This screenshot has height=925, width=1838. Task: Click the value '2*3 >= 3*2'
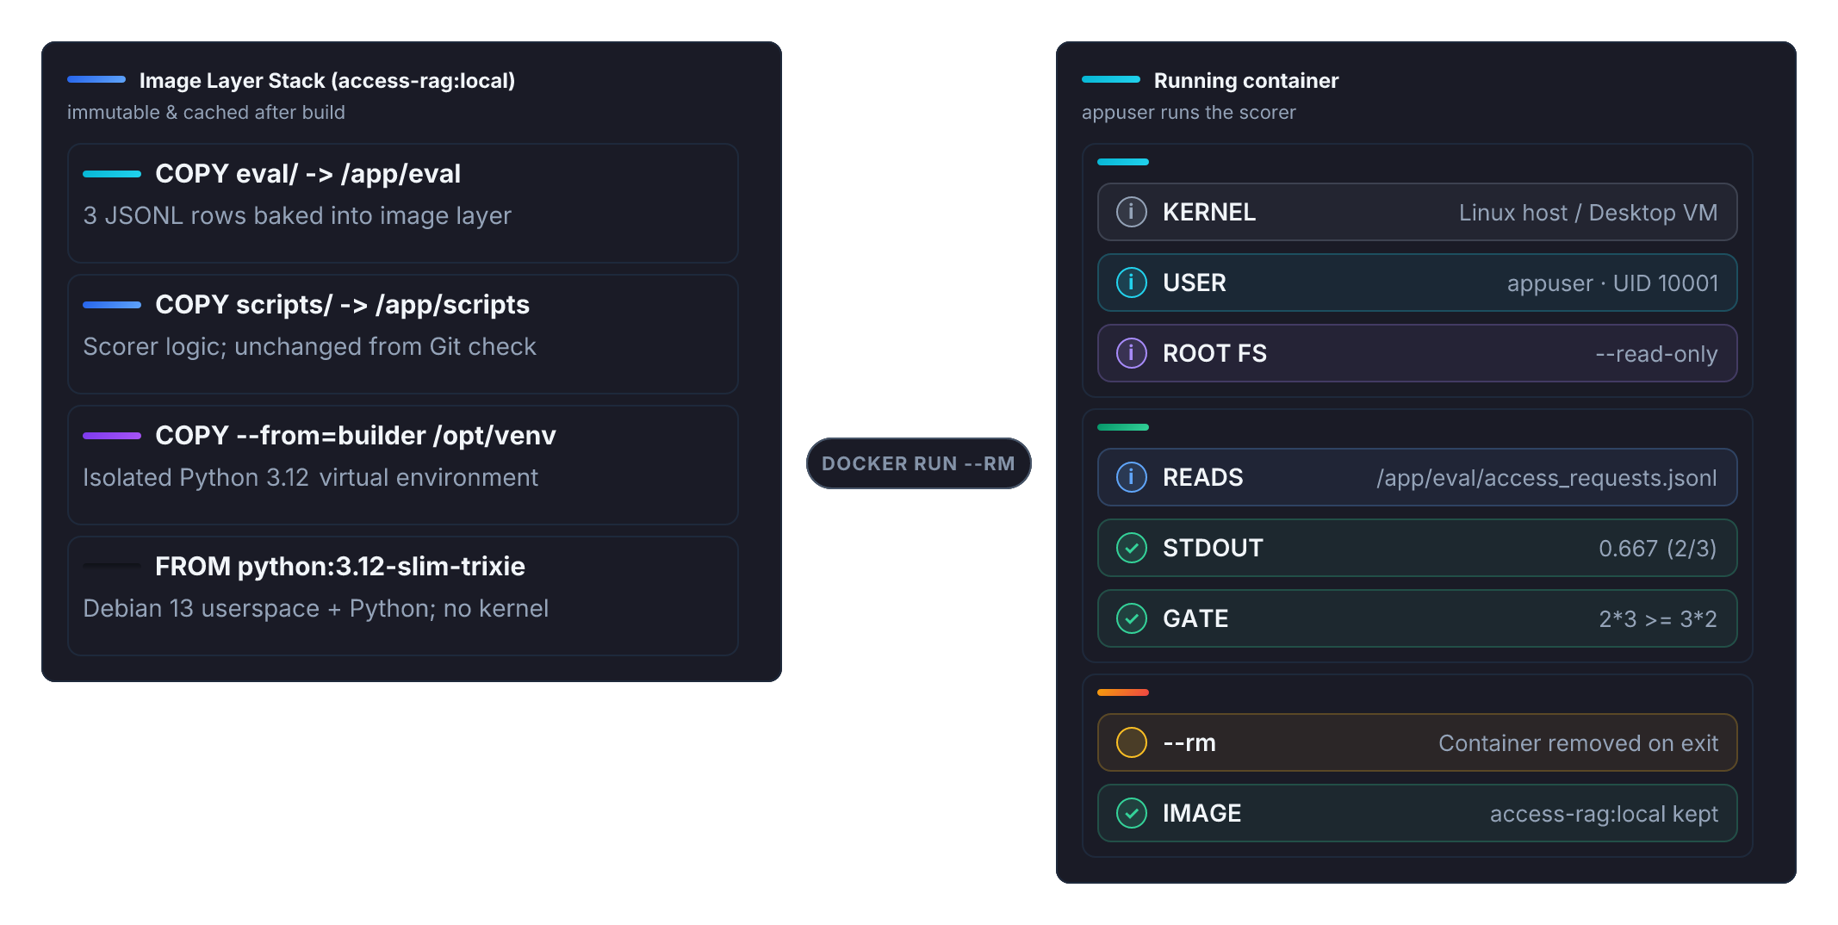click(x=1658, y=619)
